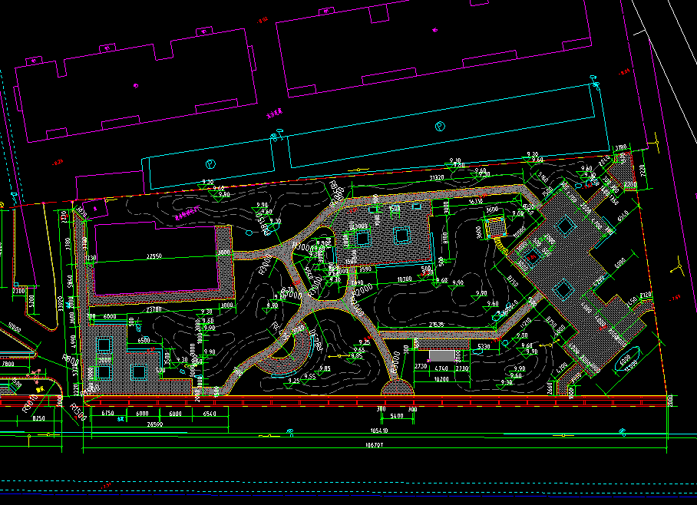This screenshot has height=505, width=697.
Task: Click the circled P symbol in left cyan building
Action: pos(210,163)
